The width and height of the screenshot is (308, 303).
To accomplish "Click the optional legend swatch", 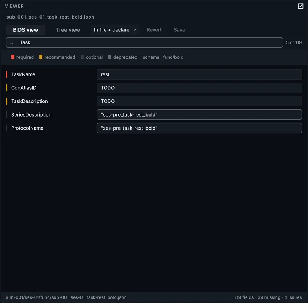I will (82, 57).
